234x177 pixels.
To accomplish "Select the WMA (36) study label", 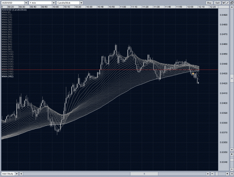I will pyautogui.click(x=7, y=25).
